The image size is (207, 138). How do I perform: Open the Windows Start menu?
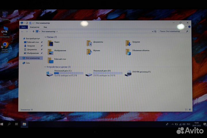click(x=2, y=124)
